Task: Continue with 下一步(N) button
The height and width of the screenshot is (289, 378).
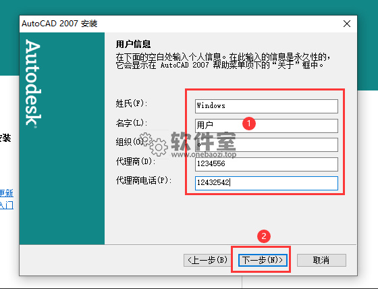Action: tap(263, 260)
